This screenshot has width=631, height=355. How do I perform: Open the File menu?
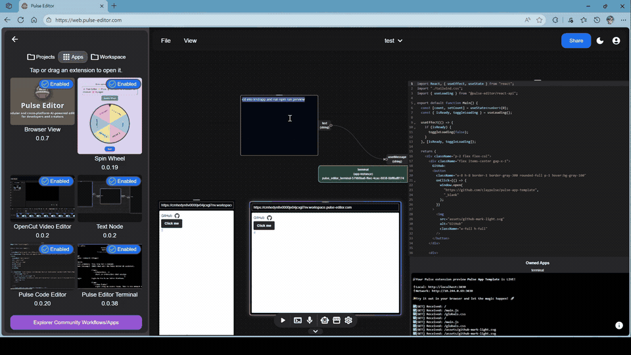click(166, 41)
